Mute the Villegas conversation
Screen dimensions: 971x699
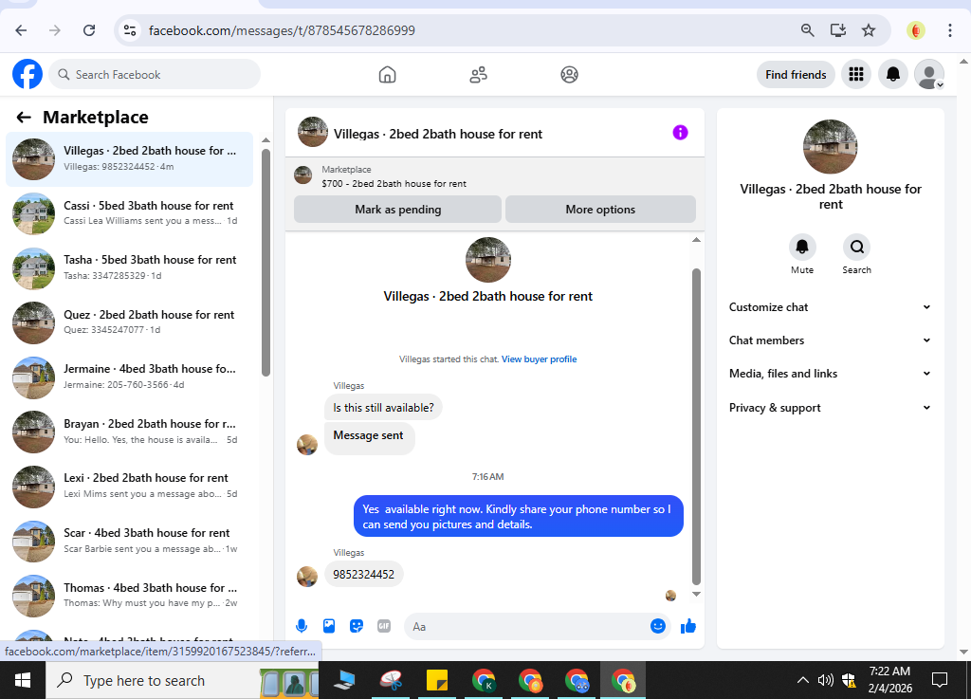coord(802,247)
